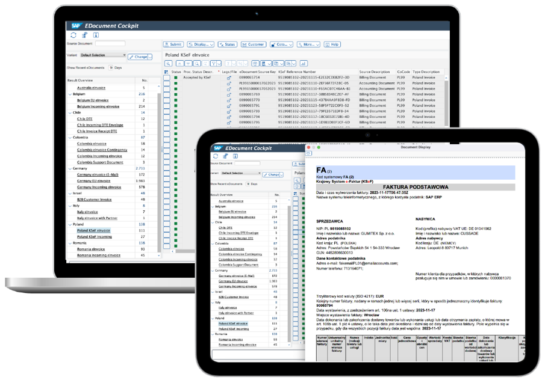Click Sort Descending icon in laptop grid toolbar

188,64
